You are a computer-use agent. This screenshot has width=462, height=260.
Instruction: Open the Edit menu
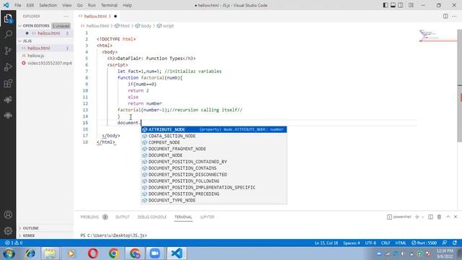pos(30,5)
